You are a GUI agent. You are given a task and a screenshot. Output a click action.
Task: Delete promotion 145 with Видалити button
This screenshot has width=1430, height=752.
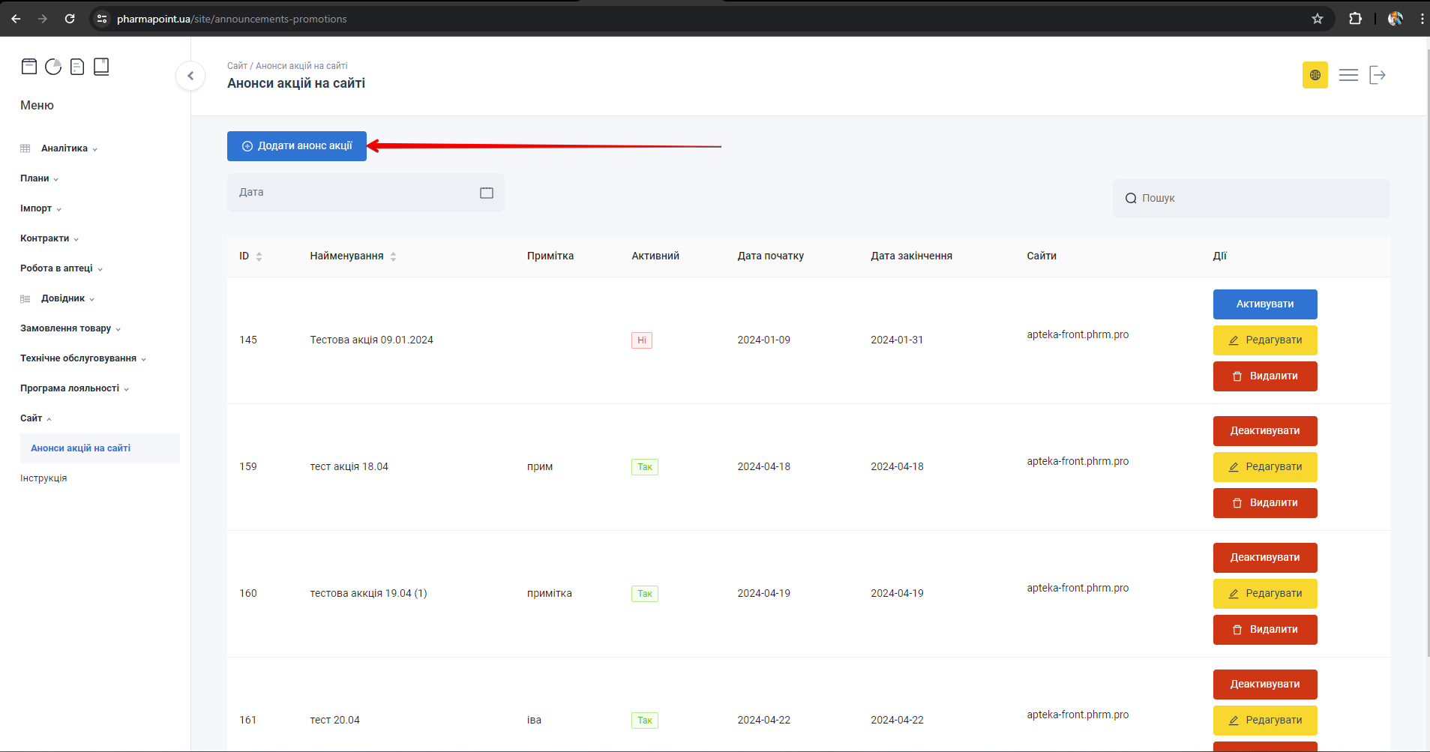point(1264,376)
